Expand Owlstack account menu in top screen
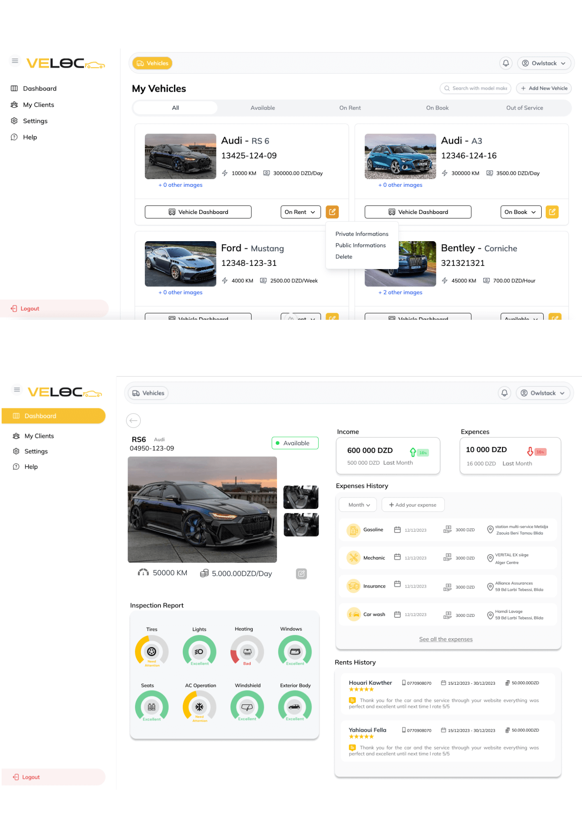Viewport: 582px width, 823px height. pos(544,63)
